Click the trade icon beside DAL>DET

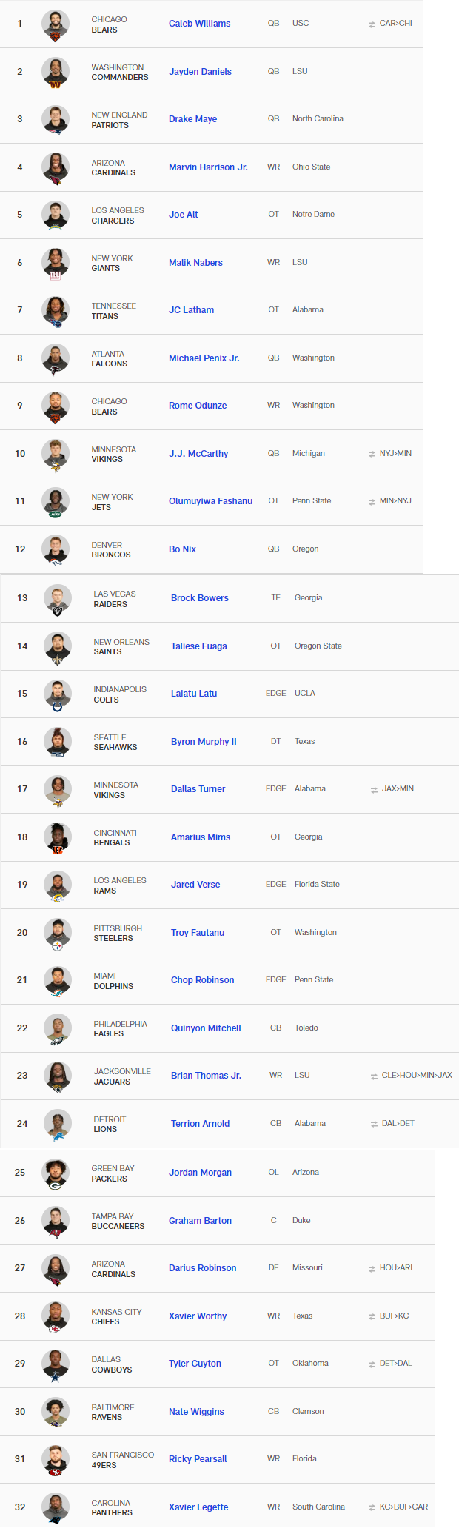click(x=374, y=1124)
